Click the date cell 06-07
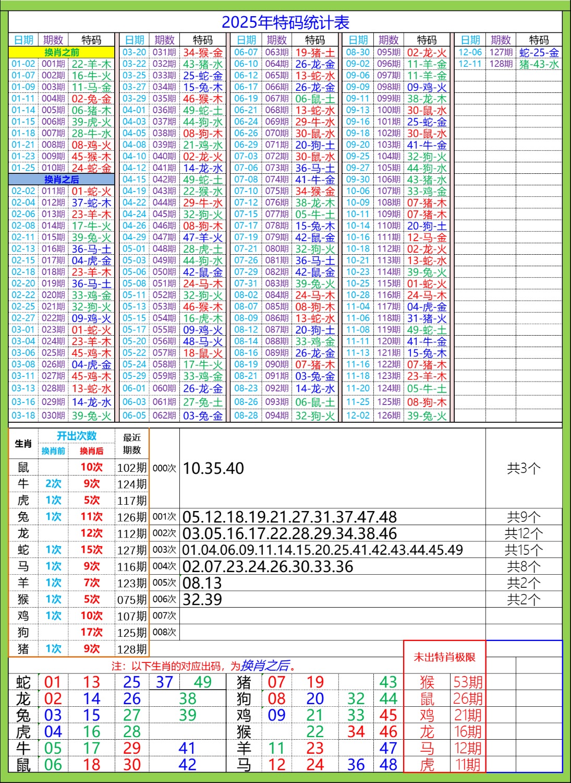This screenshot has width=571, height=783. click(246, 52)
